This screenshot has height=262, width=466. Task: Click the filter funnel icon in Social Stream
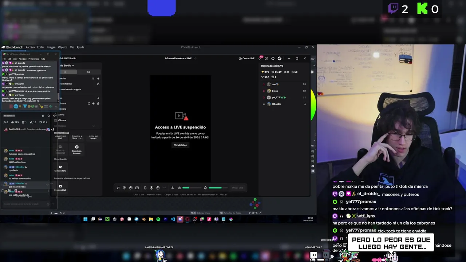click(25, 106)
